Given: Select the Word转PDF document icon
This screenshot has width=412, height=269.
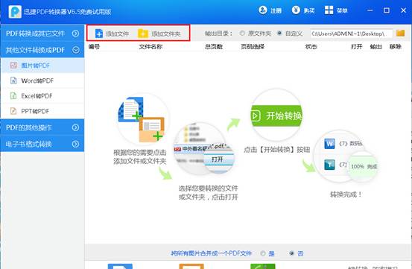Looking at the screenshot, I should [13, 80].
